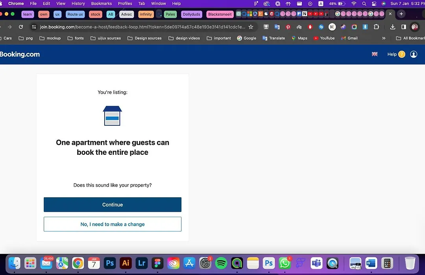Open Booking.com Help

pos(396,54)
